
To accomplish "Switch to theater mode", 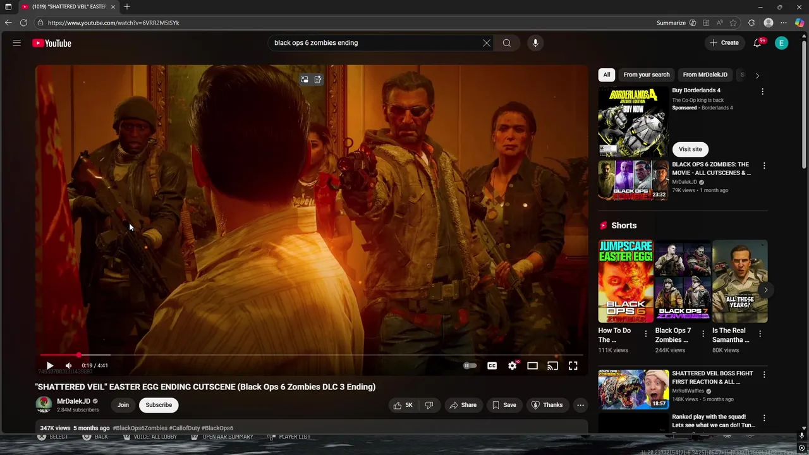I will point(532,365).
